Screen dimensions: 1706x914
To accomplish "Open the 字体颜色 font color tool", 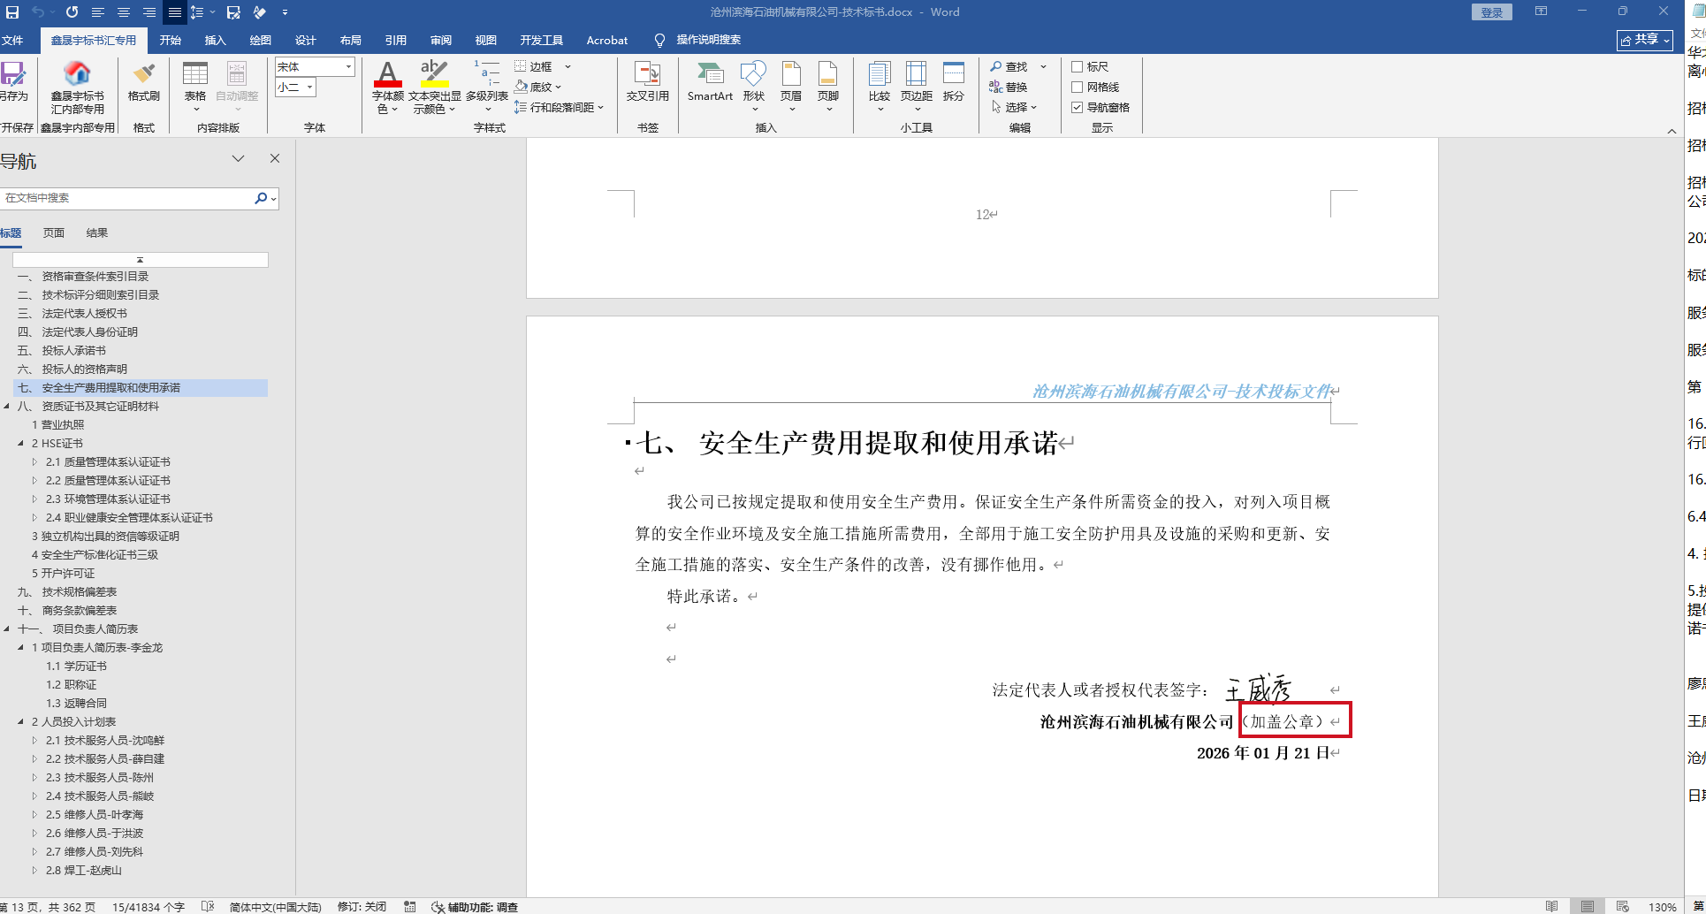I will pos(387,88).
